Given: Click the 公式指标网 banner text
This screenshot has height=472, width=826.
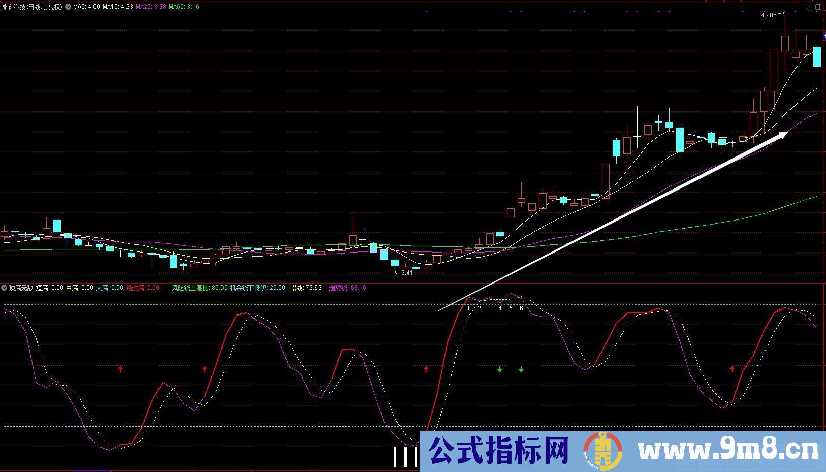Looking at the screenshot, I should 498,450.
